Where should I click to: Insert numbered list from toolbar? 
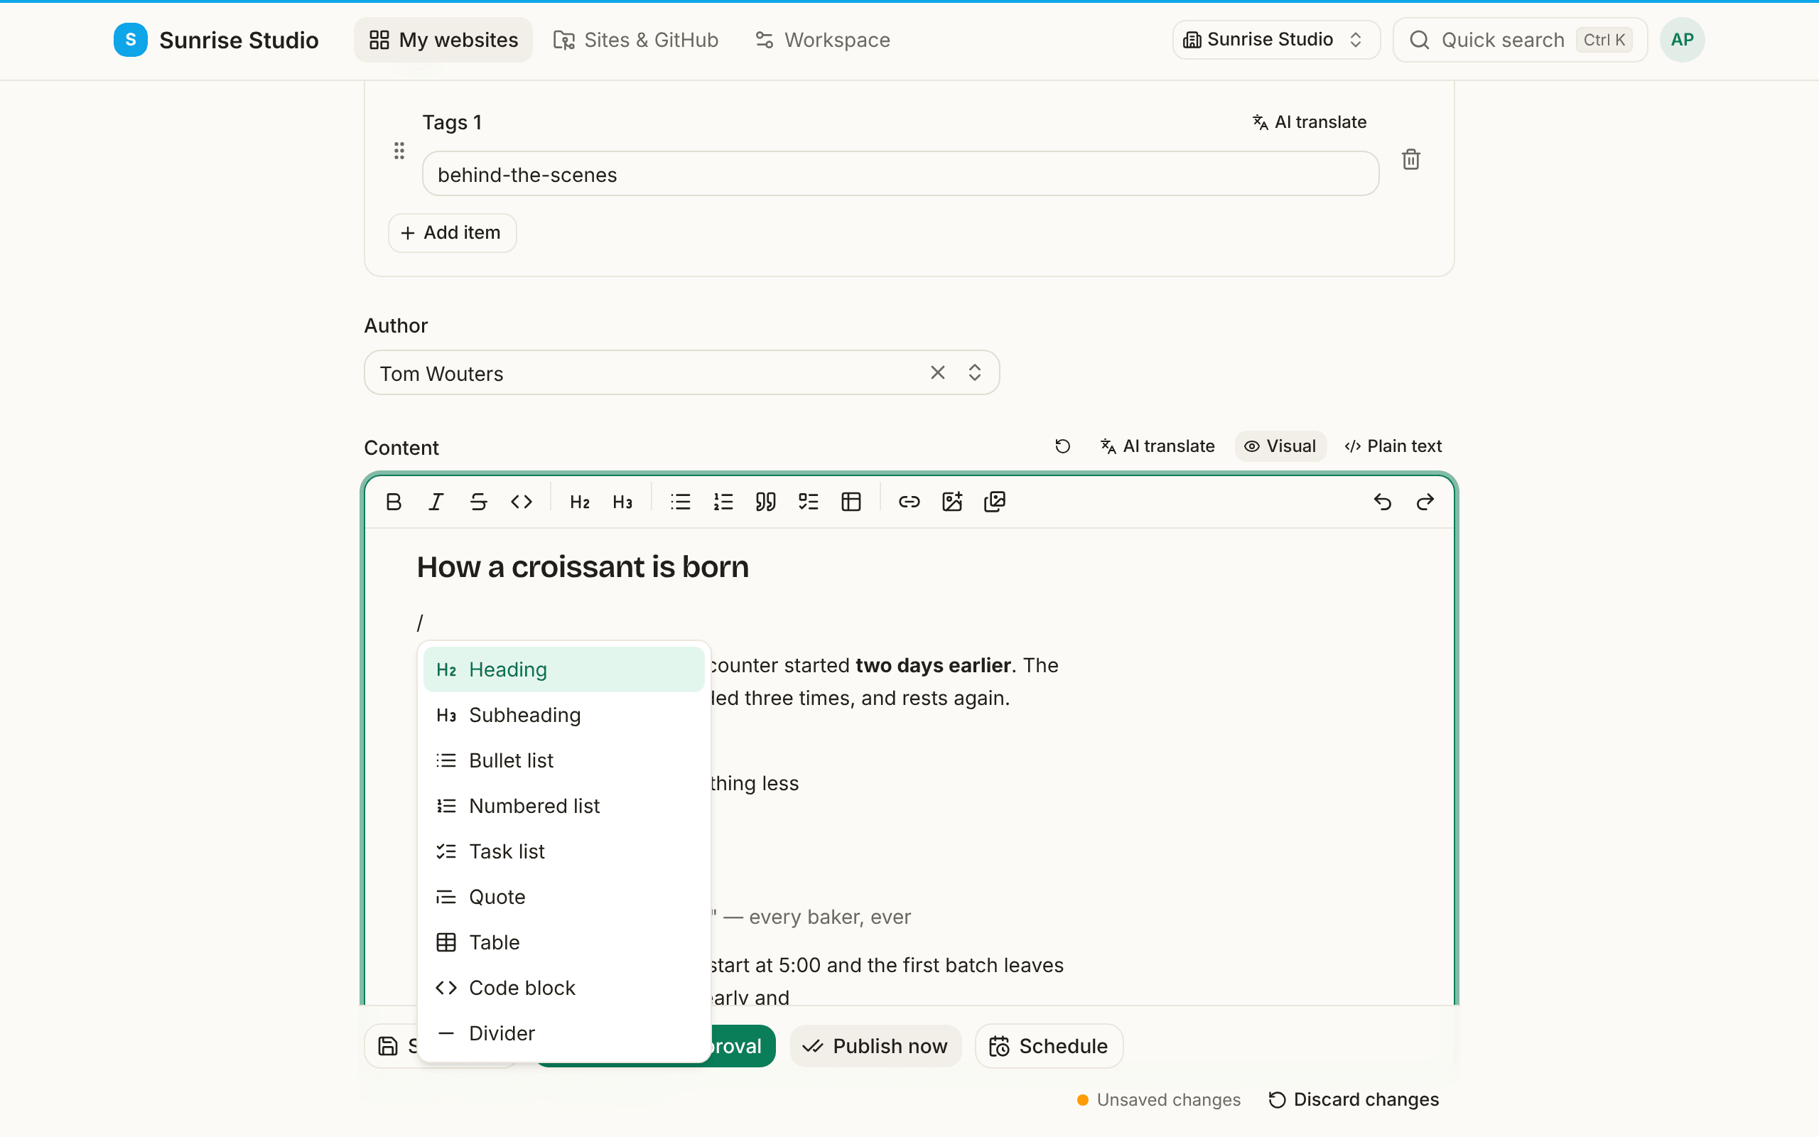pyautogui.click(x=723, y=502)
